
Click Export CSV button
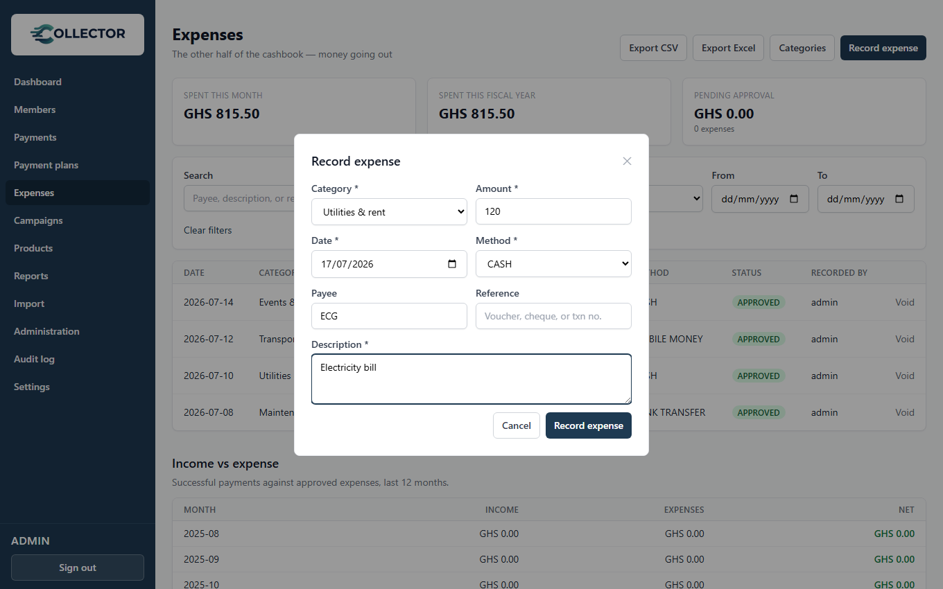[x=653, y=48]
